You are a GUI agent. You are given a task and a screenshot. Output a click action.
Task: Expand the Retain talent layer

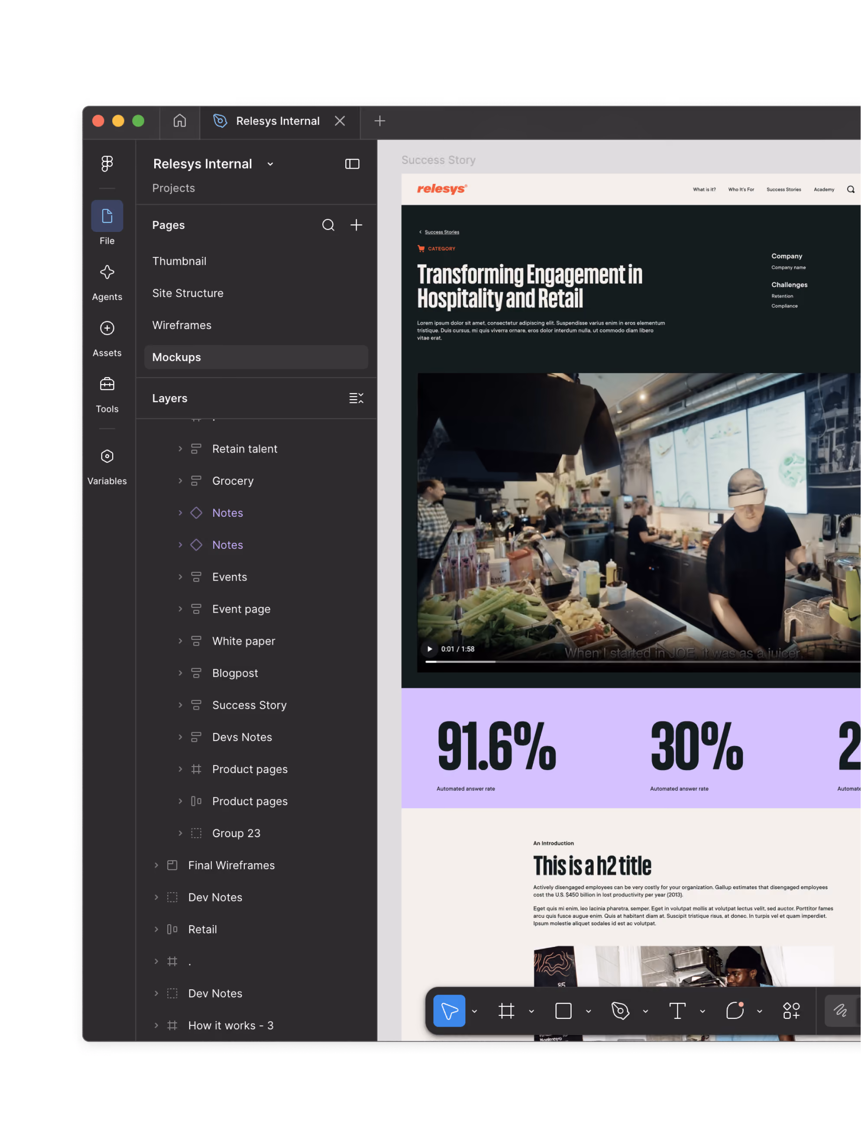click(x=180, y=449)
